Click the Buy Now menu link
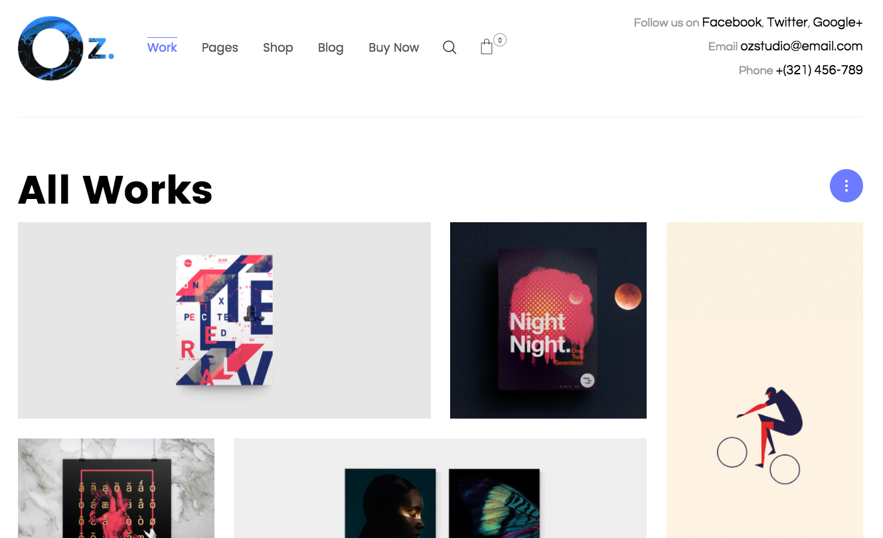 pyautogui.click(x=394, y=48)
